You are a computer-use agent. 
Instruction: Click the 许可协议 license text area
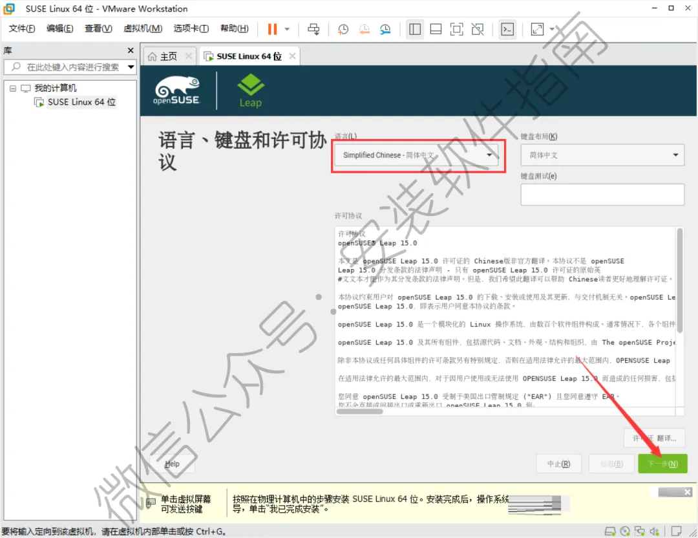(x=505, y=317)
